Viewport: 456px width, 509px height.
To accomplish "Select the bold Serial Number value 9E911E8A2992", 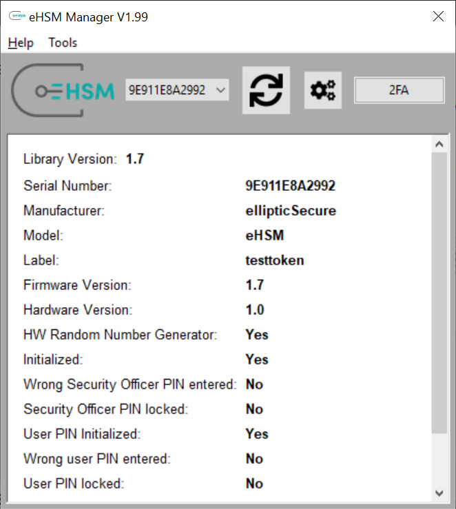I will pyautogui.click(x=291, y=186).
